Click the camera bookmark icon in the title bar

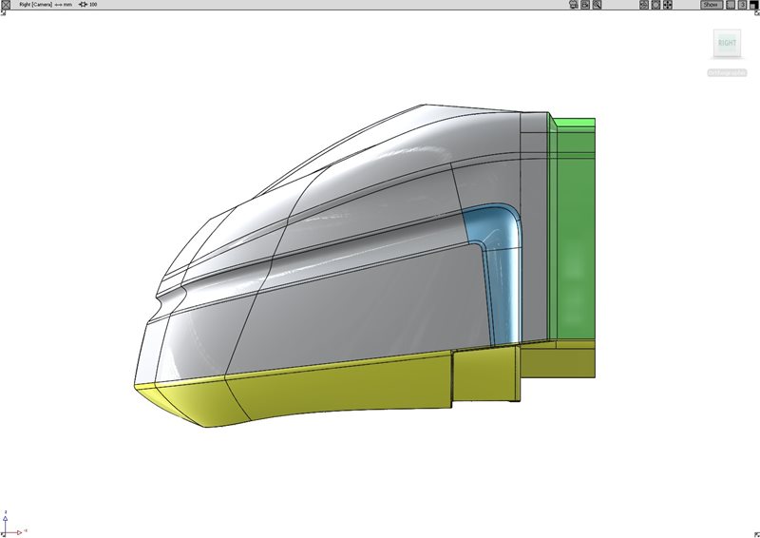tap(573, 5)
